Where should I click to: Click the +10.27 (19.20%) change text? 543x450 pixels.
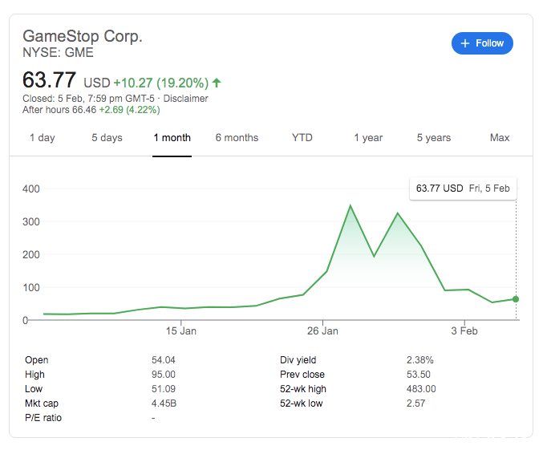[161, 83]
